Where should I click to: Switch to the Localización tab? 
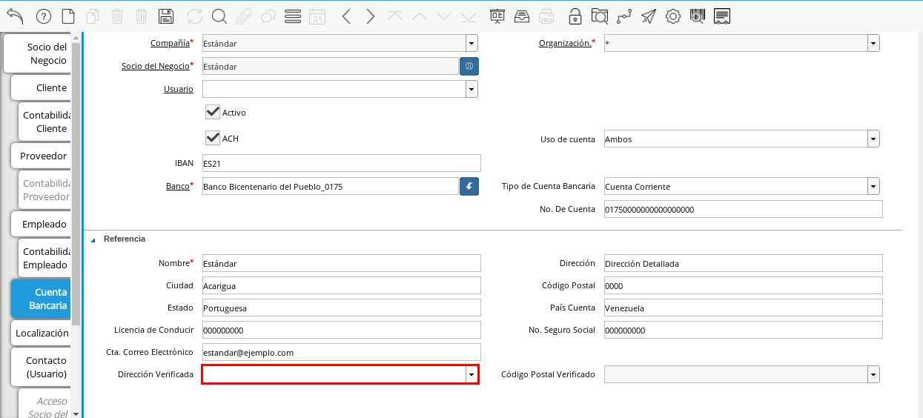coord(42,333)
